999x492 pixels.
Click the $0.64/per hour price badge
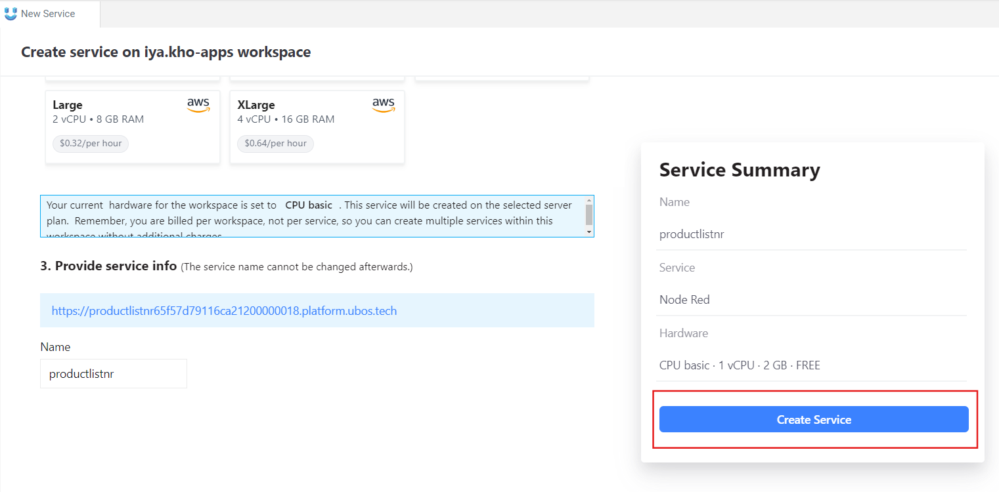pyautogui.click(x=275, y=144)
